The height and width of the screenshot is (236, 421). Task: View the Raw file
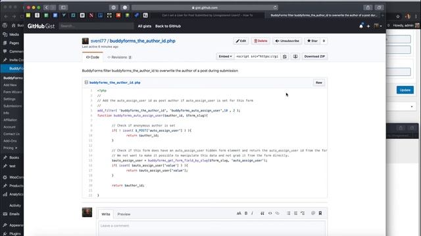[x=318, y=83]
